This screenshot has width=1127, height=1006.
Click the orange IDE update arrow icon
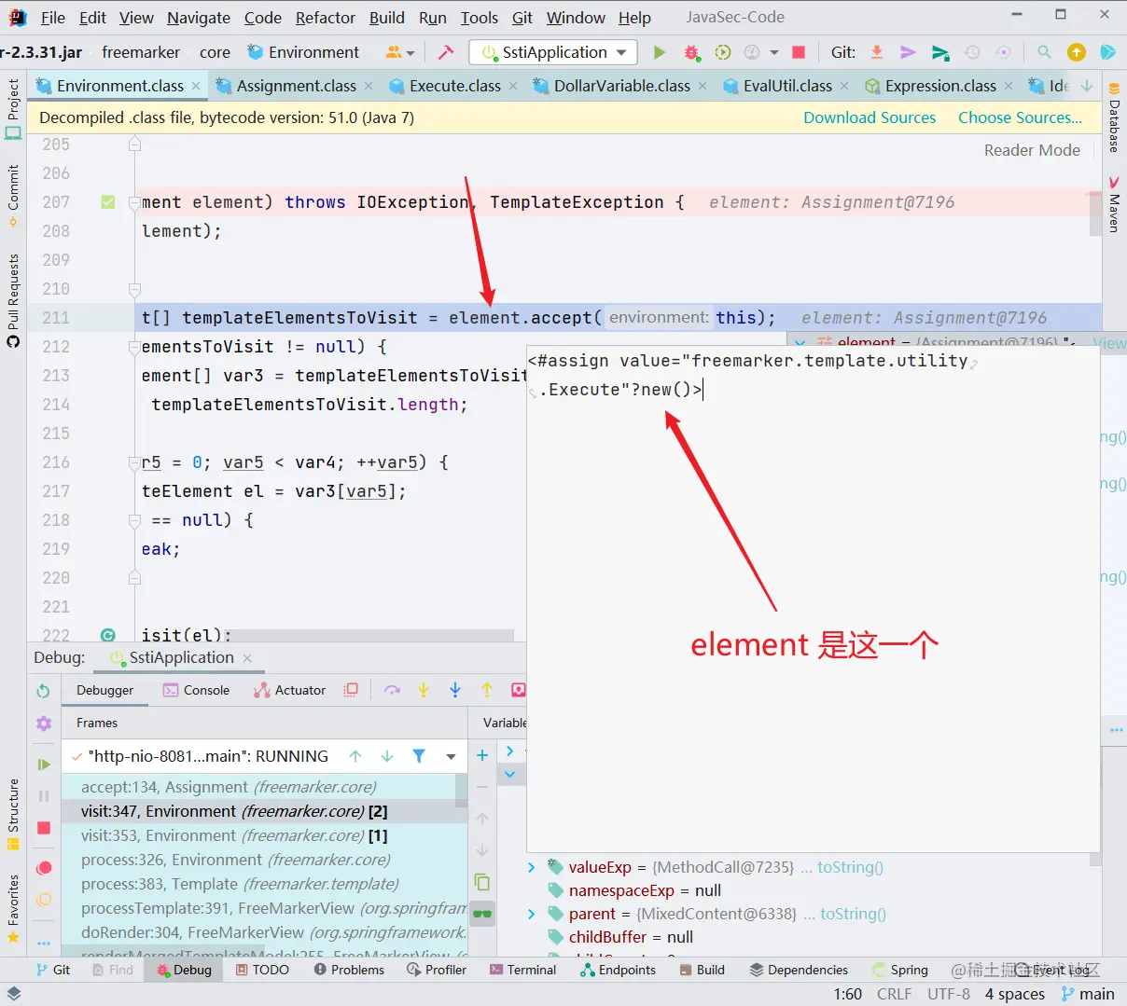coord(1077,52)
